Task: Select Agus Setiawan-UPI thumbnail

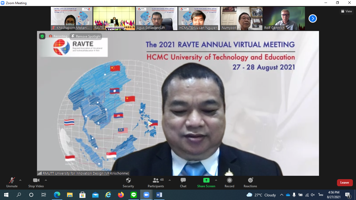Action: pos(157,18)
